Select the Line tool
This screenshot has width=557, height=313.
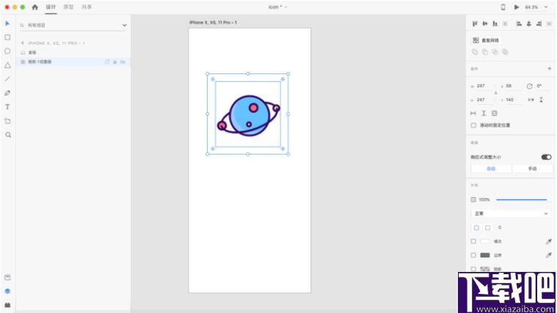click(7, 78)
